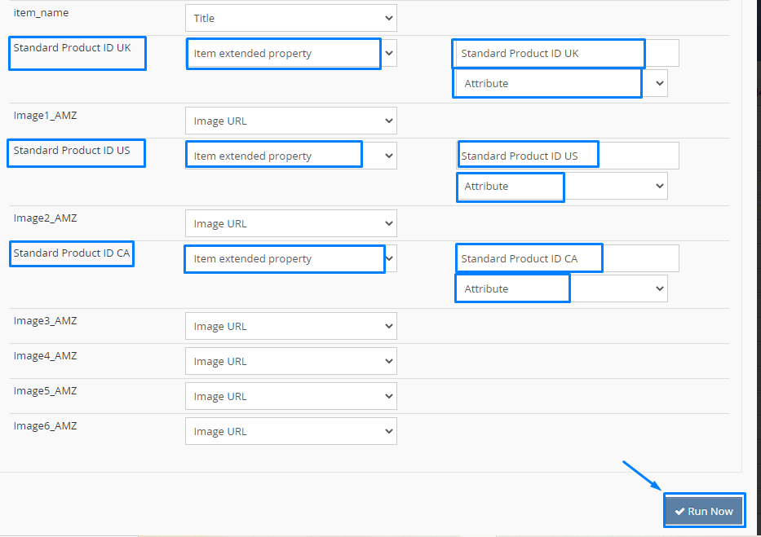The image size is (761, 537).
Task: Click the Image1_AMZ row label
Action: pyautogui.click(x=45, y=115)
